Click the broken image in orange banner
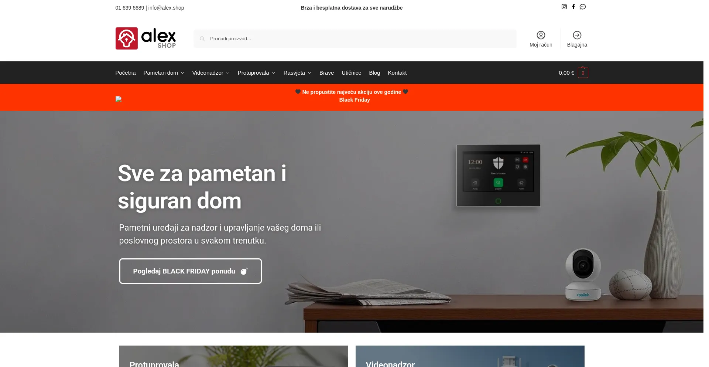This screenshot has height=367, width=709. coord(119,99)
